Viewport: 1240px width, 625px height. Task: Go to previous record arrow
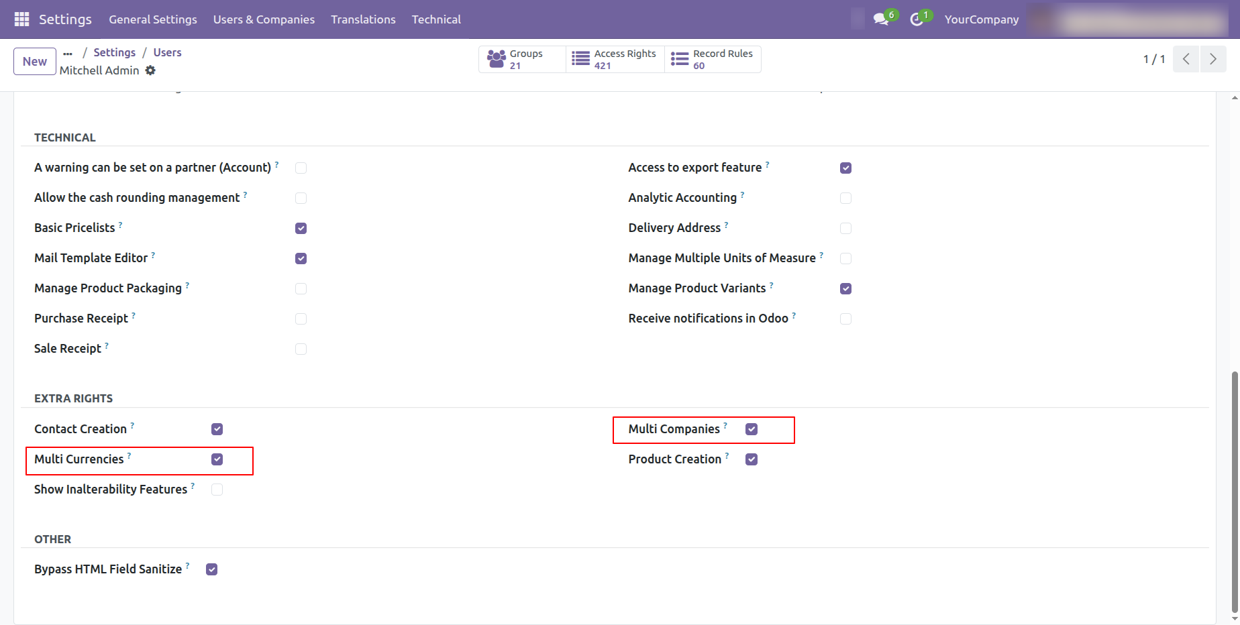[x=1186, y=59]
